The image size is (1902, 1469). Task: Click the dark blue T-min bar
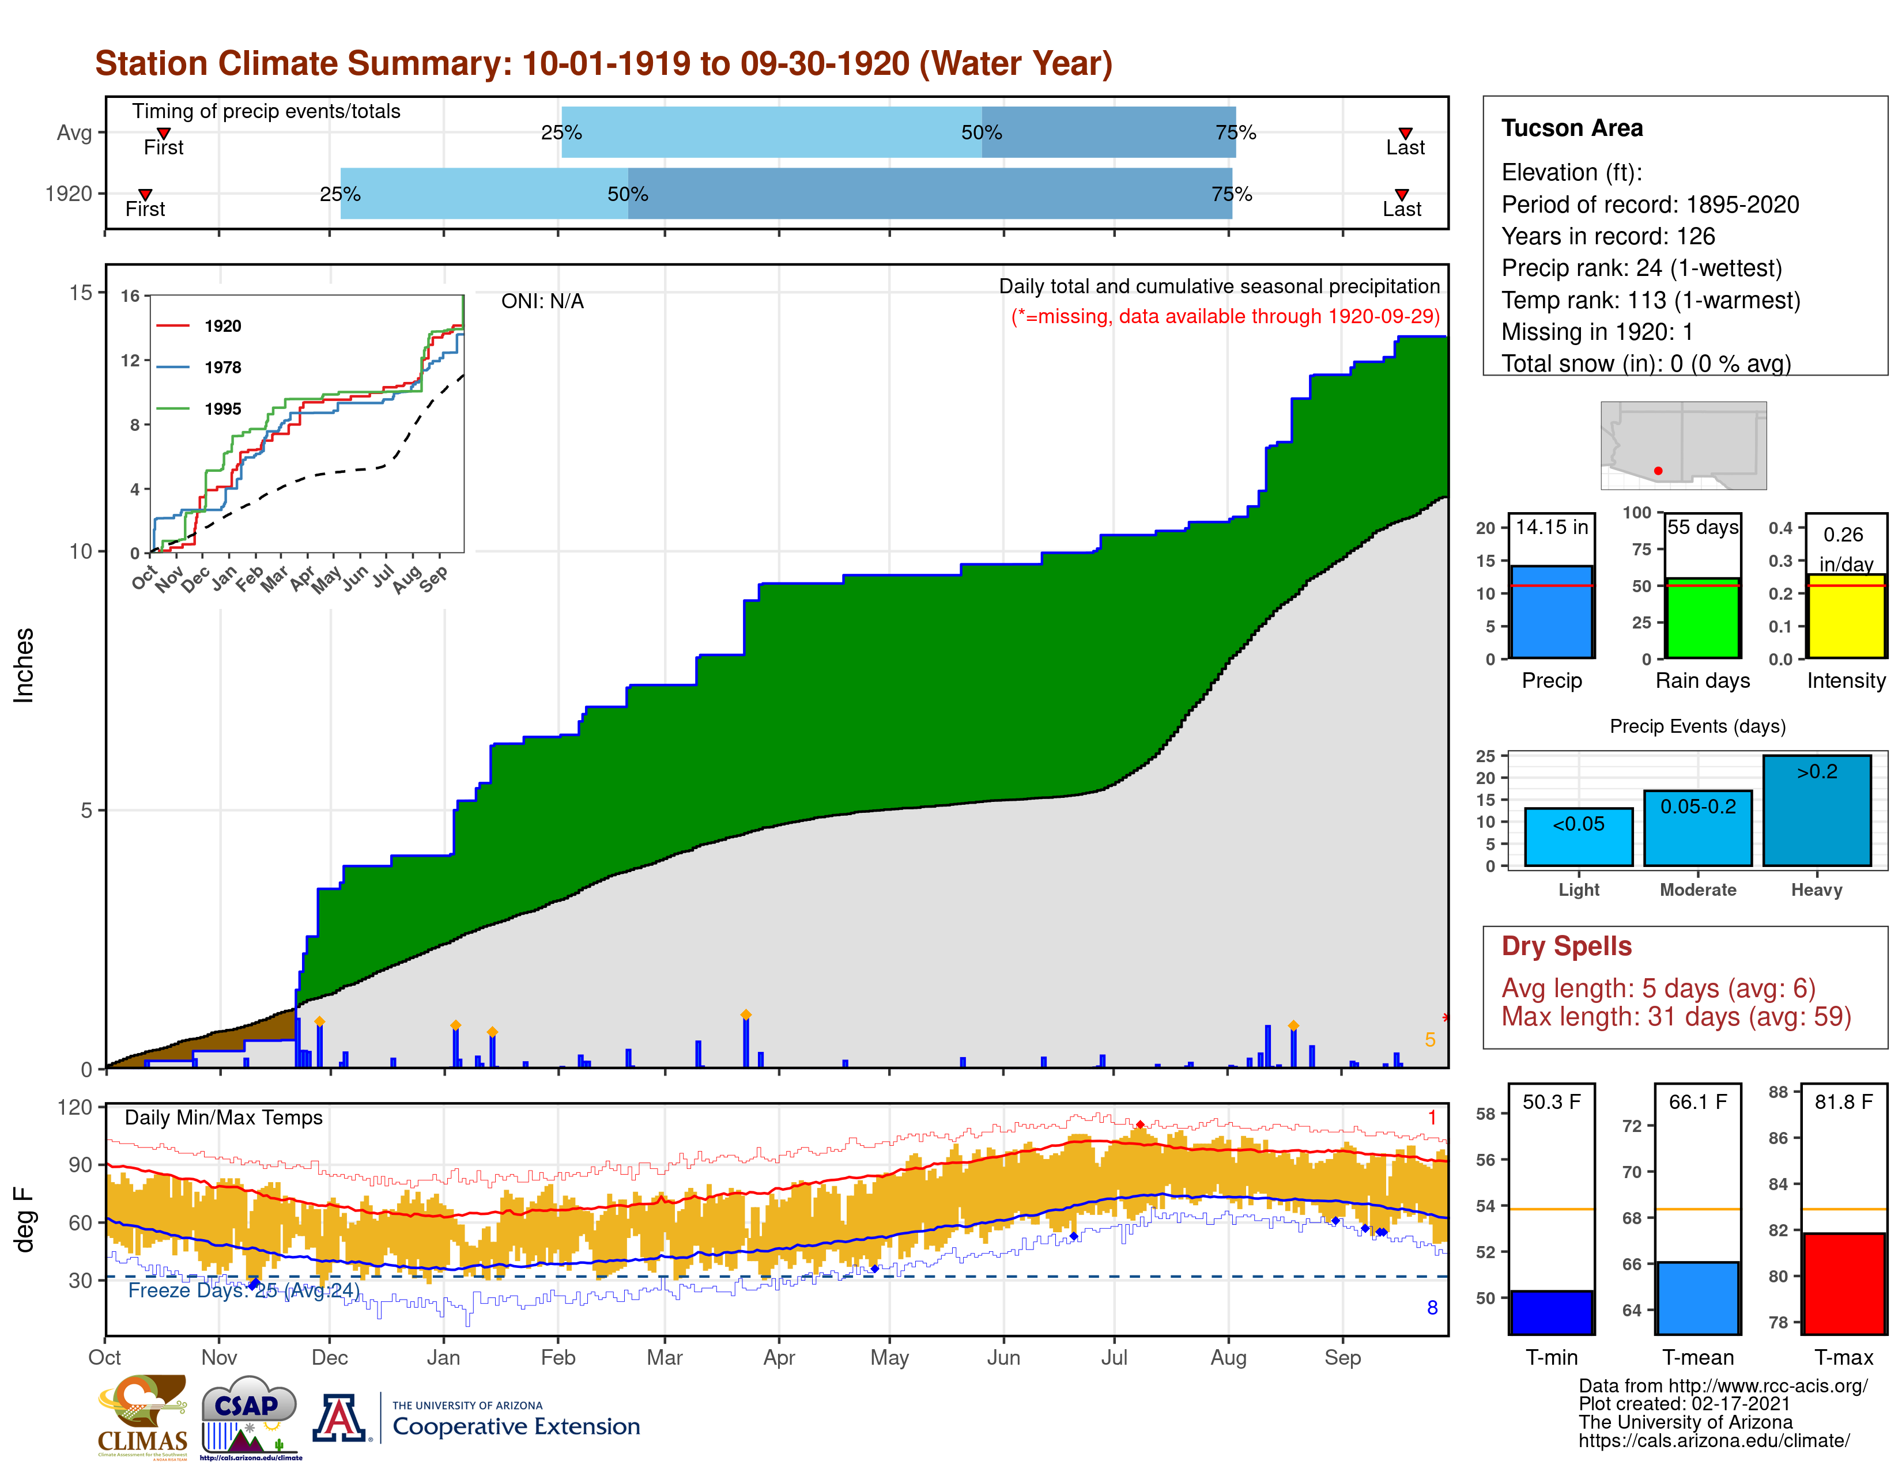pyautogui.click(x=1551, y=1312)
